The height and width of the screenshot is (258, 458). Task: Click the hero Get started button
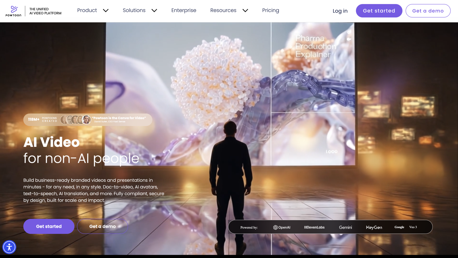49,226
